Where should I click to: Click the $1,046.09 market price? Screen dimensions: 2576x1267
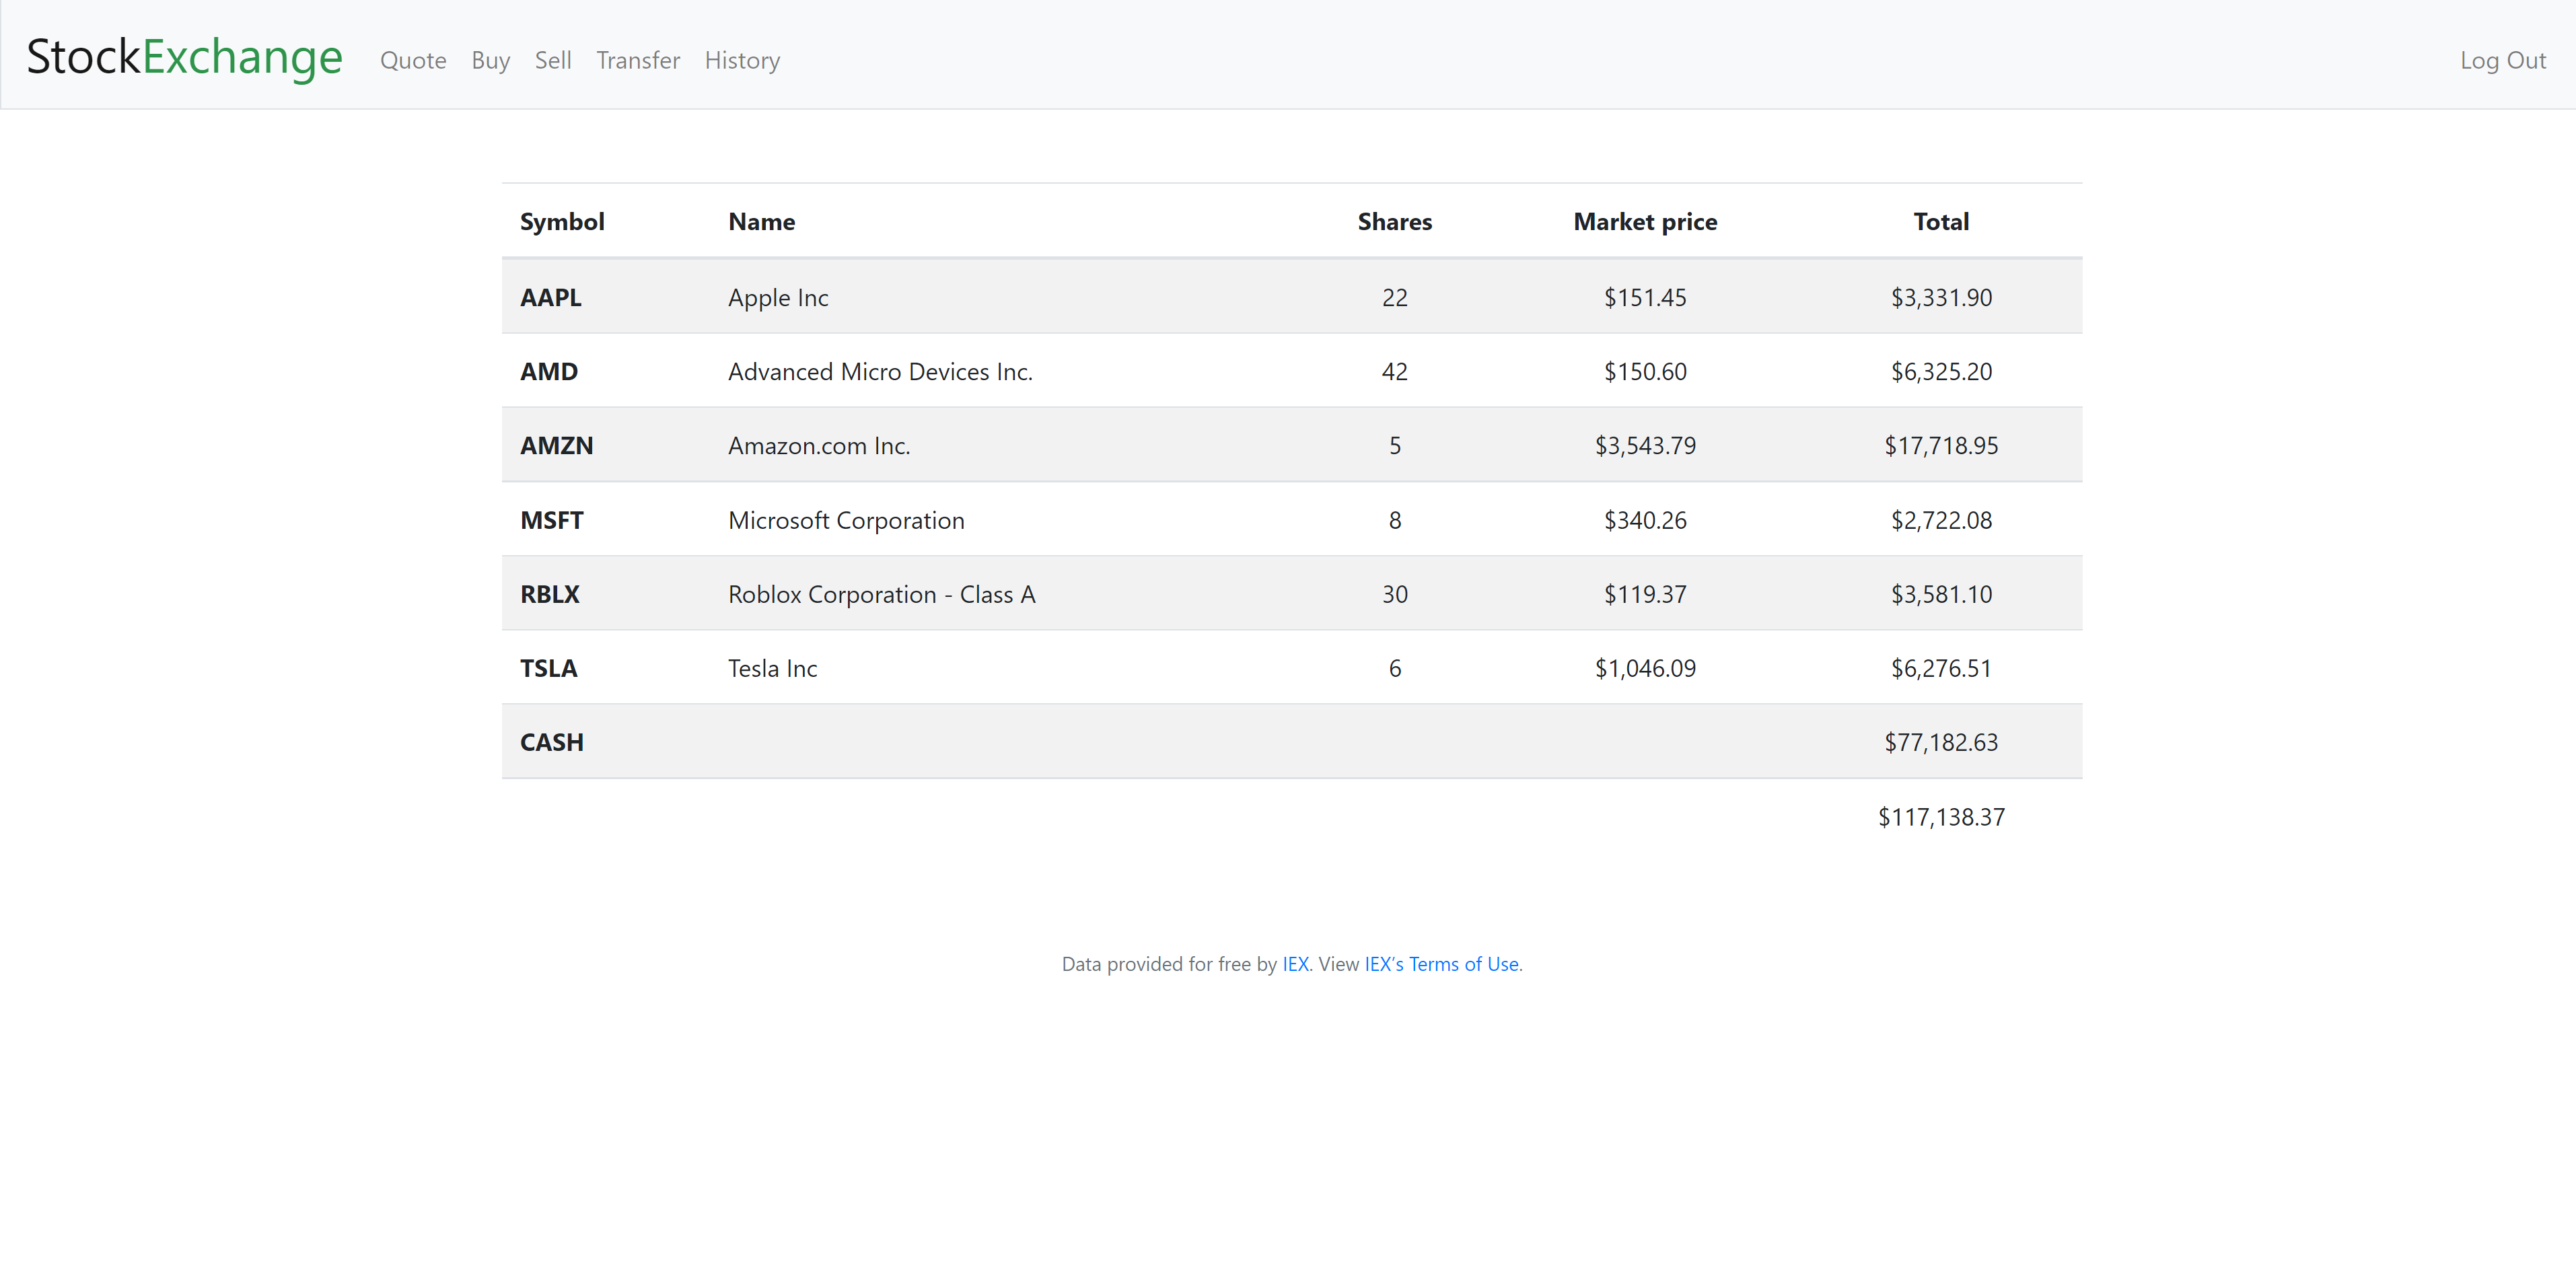click(1645, 669)
